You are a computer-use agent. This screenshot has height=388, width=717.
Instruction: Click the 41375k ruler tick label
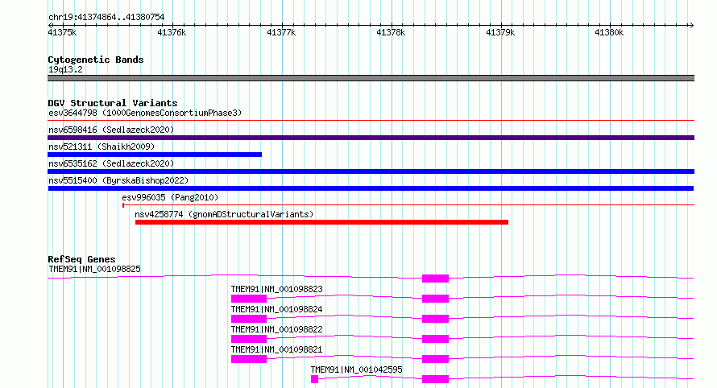62,32
